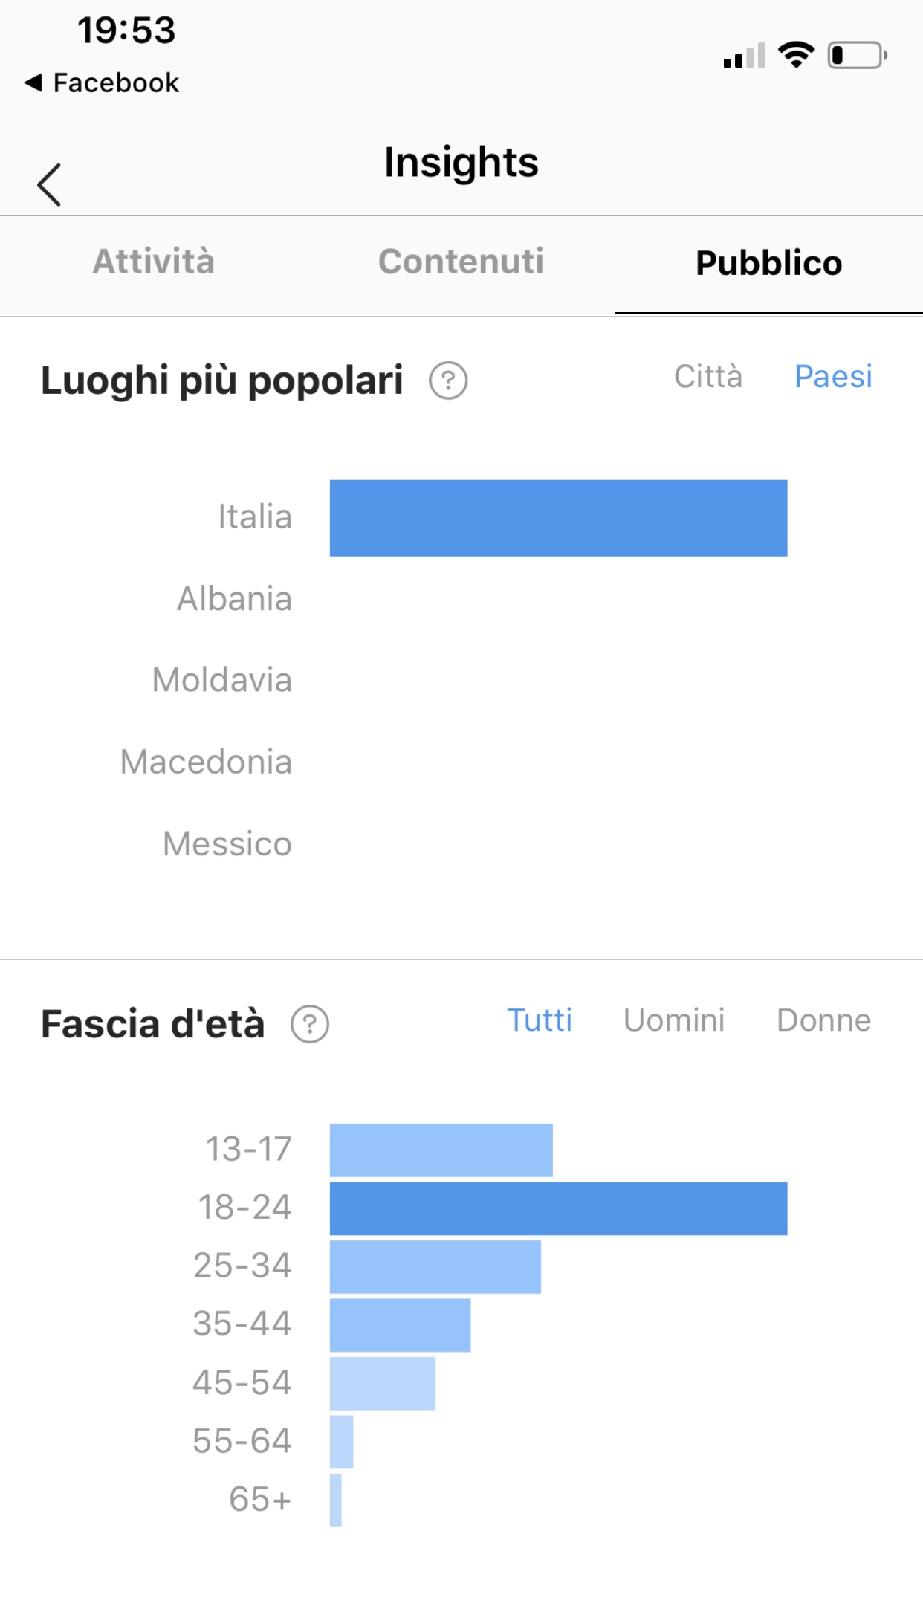Switch to the Attività tab

click(x=154, y=262)
